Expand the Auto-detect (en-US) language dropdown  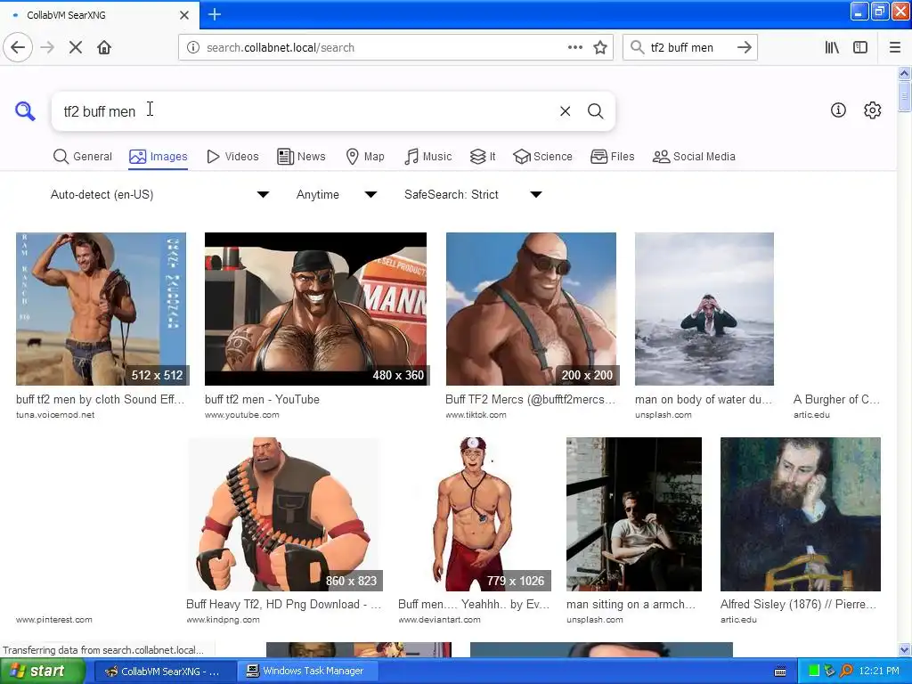[x=160, y=194]
